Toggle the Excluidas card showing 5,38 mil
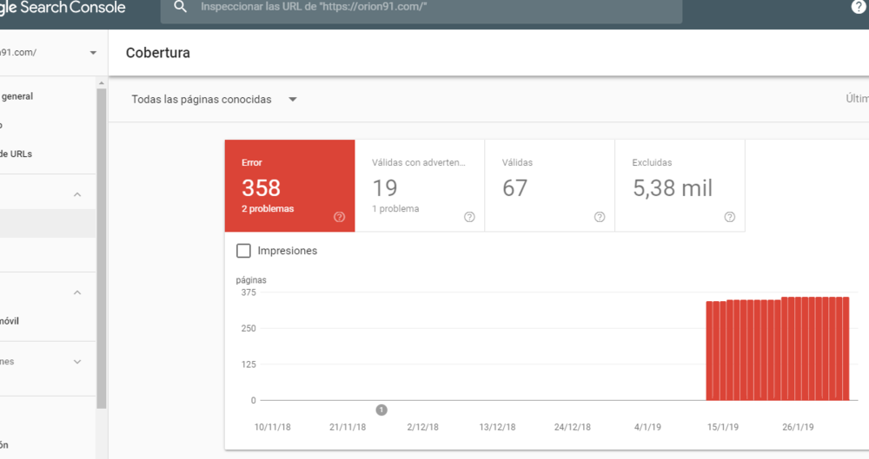The width and height of the screenshot is (869, 459). pyautogui.click(x=680, y=186)
